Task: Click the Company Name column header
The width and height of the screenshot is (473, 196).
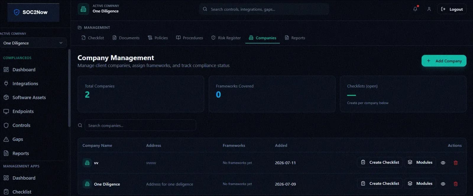Action: click(97, 145)
